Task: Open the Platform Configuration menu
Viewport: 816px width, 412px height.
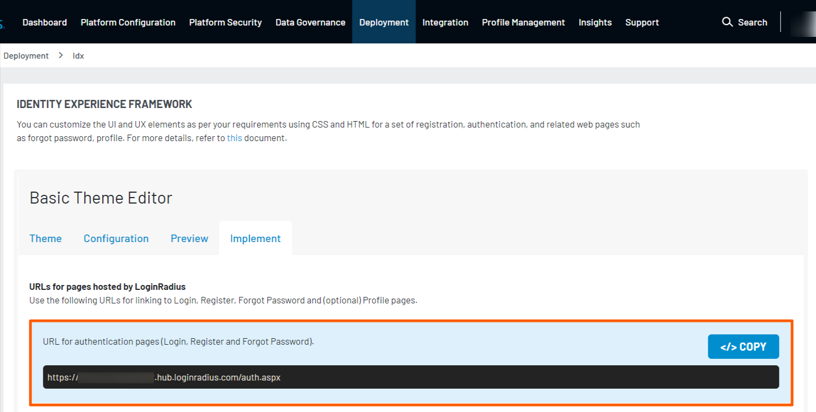Action: click(128, 22)
